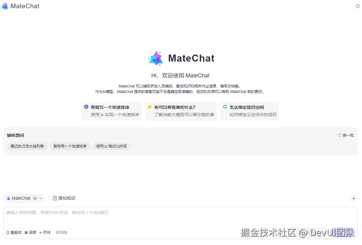Click the green circle icon on project space card
Image resolution: width=362 pixels, height=245 pixels.
(225, 107)
